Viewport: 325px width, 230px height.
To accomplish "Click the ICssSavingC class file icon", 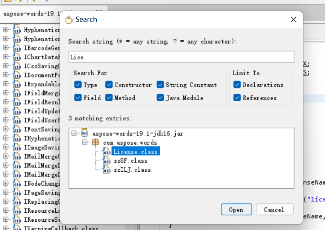I will (x=17, y=66).
